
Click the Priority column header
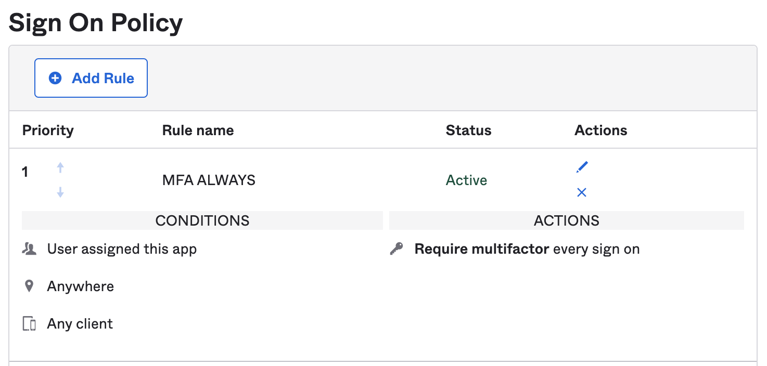pyautogui.click(x=47, y=130)
